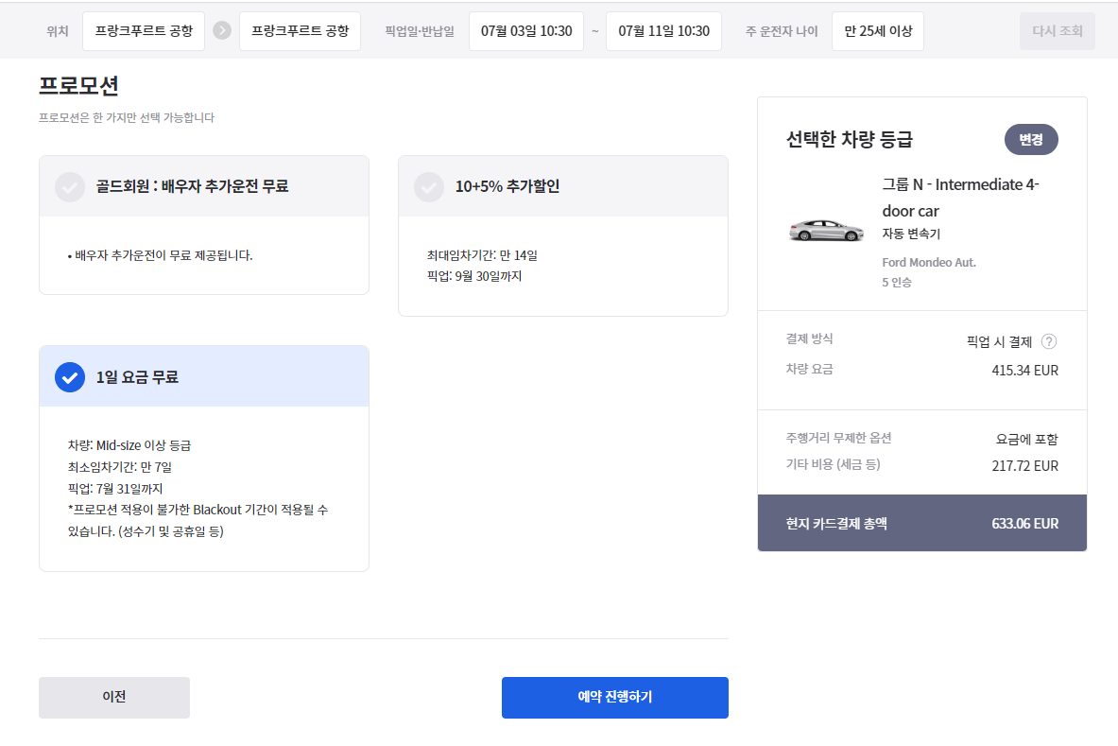Go back with the 이전 button
1118x746 pixels.
(x=114, y=698)
